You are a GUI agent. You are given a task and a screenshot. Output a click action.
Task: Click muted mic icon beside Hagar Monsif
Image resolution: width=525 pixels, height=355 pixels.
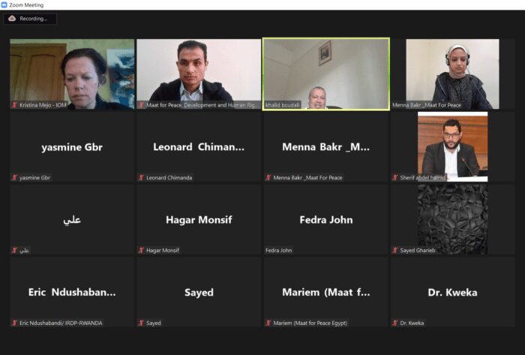(x=141, y=250)
